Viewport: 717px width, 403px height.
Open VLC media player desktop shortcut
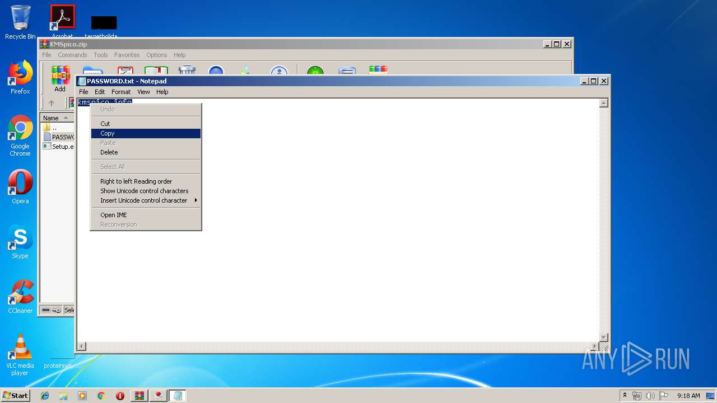pos(20,355)
